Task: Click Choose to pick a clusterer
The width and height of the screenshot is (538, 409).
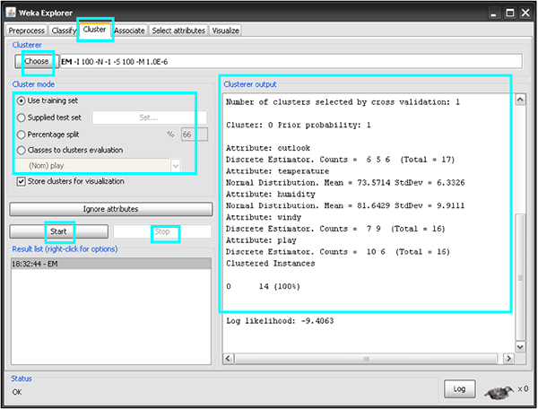Action: tap(37, 61)
